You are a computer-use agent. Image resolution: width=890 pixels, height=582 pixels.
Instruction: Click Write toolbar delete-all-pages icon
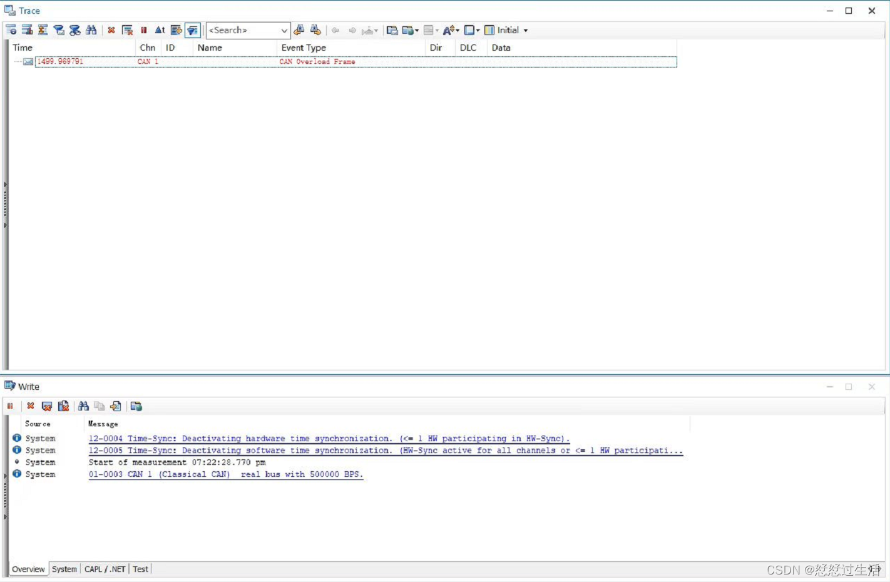(63, 406)
